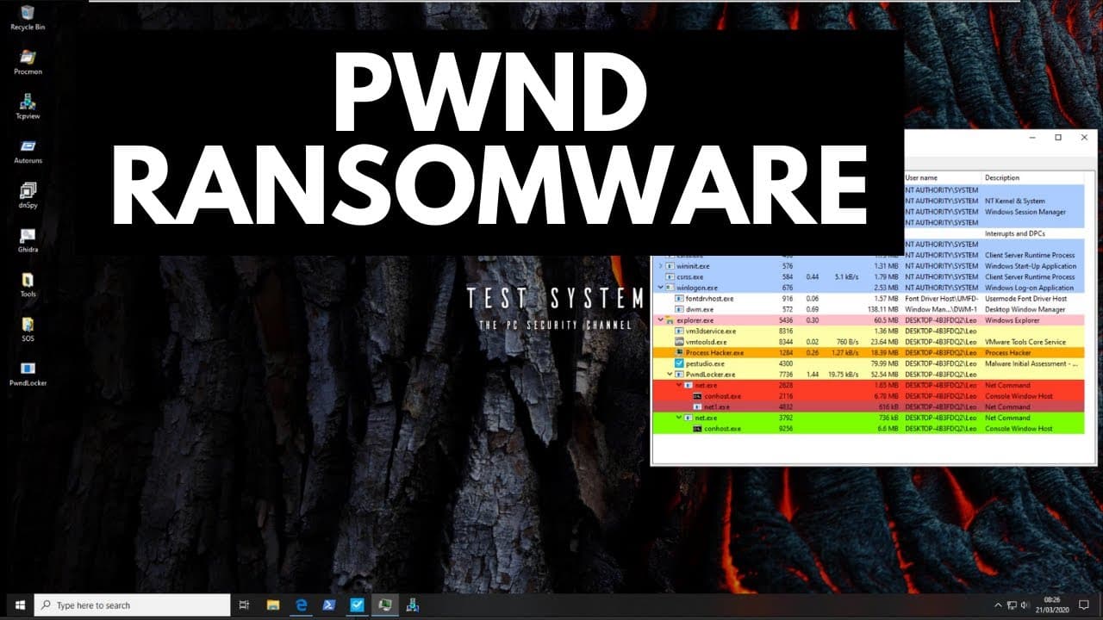
Task: Select the Ghidra desktop icon
Action: click(28, 241)
